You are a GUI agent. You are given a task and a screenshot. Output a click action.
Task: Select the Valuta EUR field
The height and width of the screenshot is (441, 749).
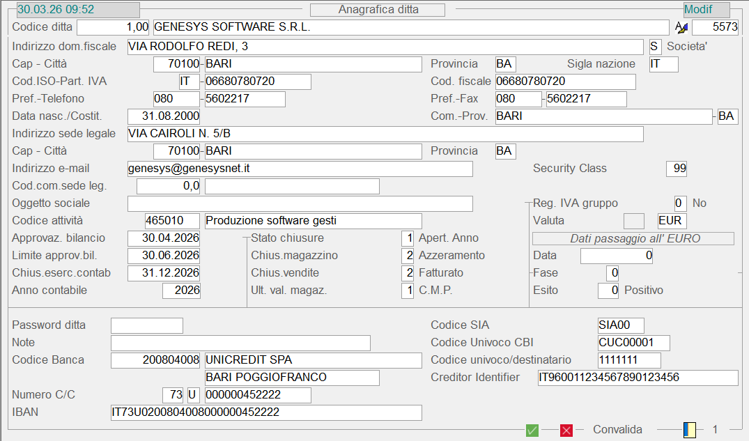[672, 221]
